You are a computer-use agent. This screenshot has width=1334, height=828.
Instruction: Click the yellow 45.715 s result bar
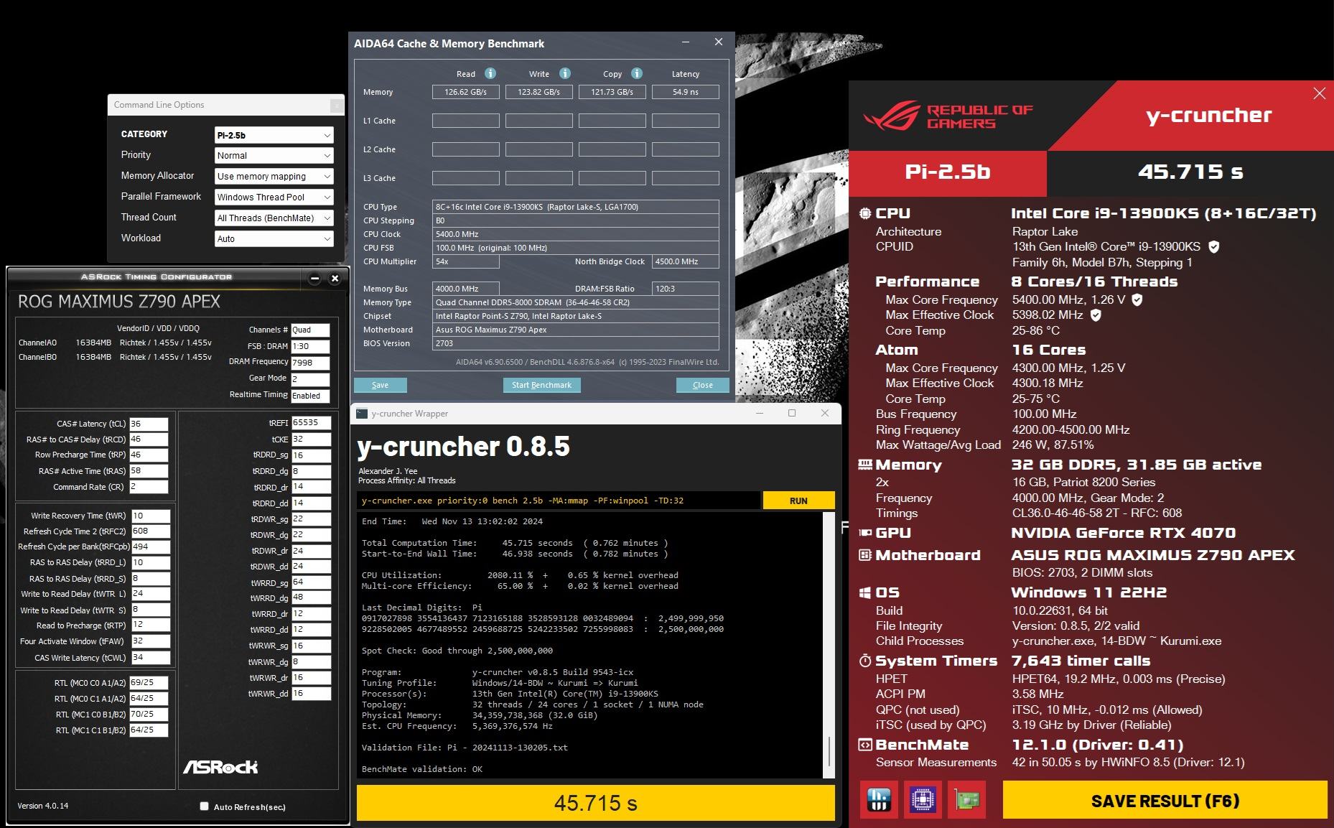[596, 803]
